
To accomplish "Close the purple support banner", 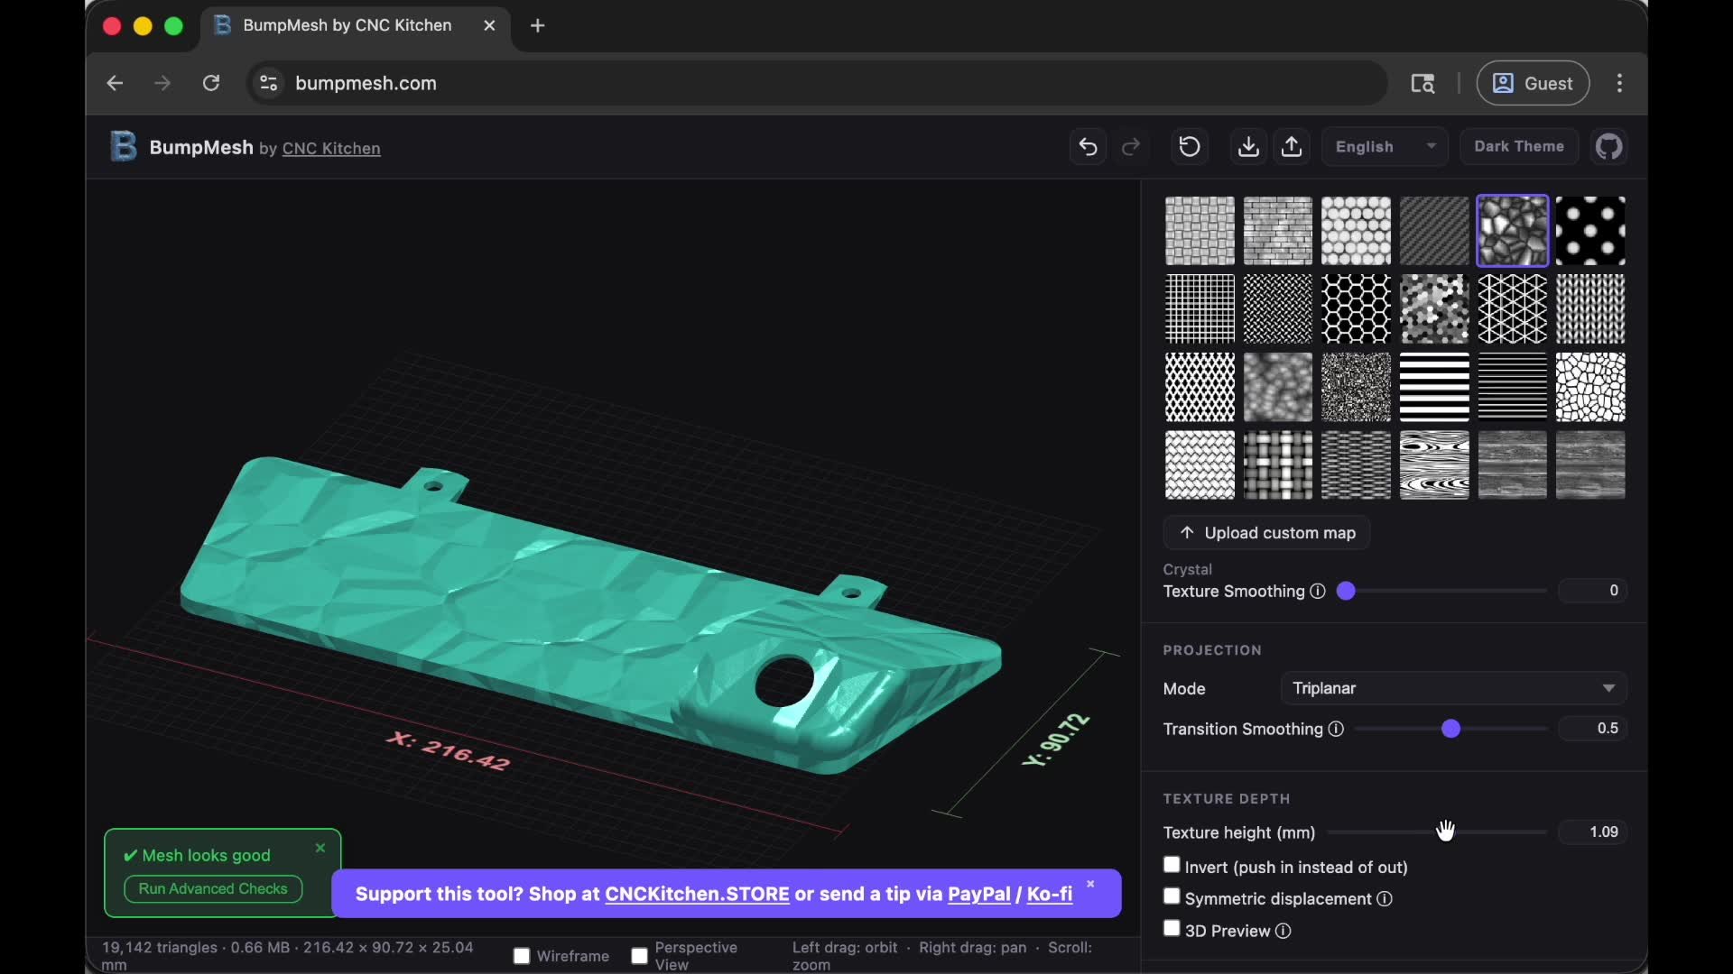I will tap(1090, 884).
